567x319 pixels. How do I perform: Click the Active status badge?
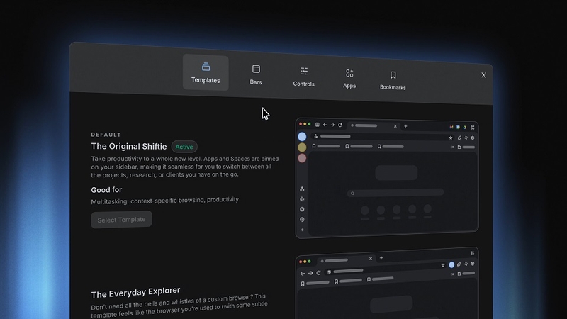184,147
